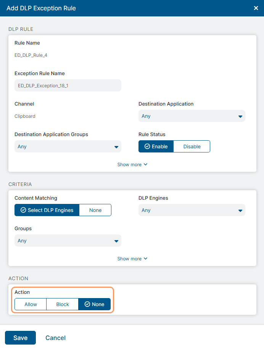The image size is (264, 348).
Task: Expand Show more in Criteria section
Action: pos(132,259)
